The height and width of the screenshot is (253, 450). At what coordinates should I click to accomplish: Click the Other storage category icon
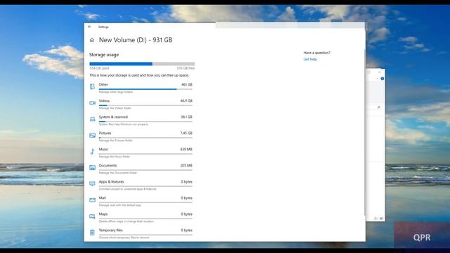point(92,86)
